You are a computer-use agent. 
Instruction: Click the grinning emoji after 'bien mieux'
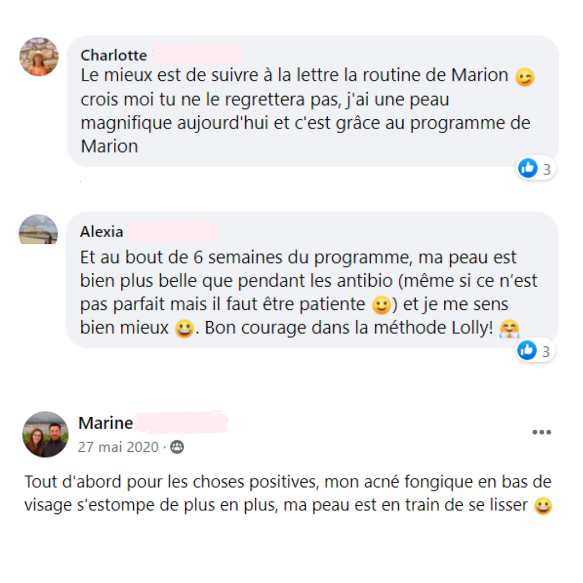185,329
